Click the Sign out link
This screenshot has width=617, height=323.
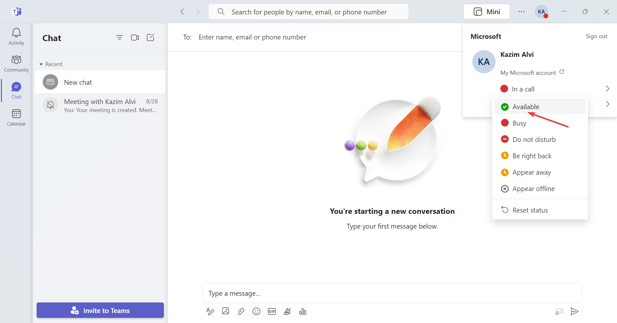[596, 36]
